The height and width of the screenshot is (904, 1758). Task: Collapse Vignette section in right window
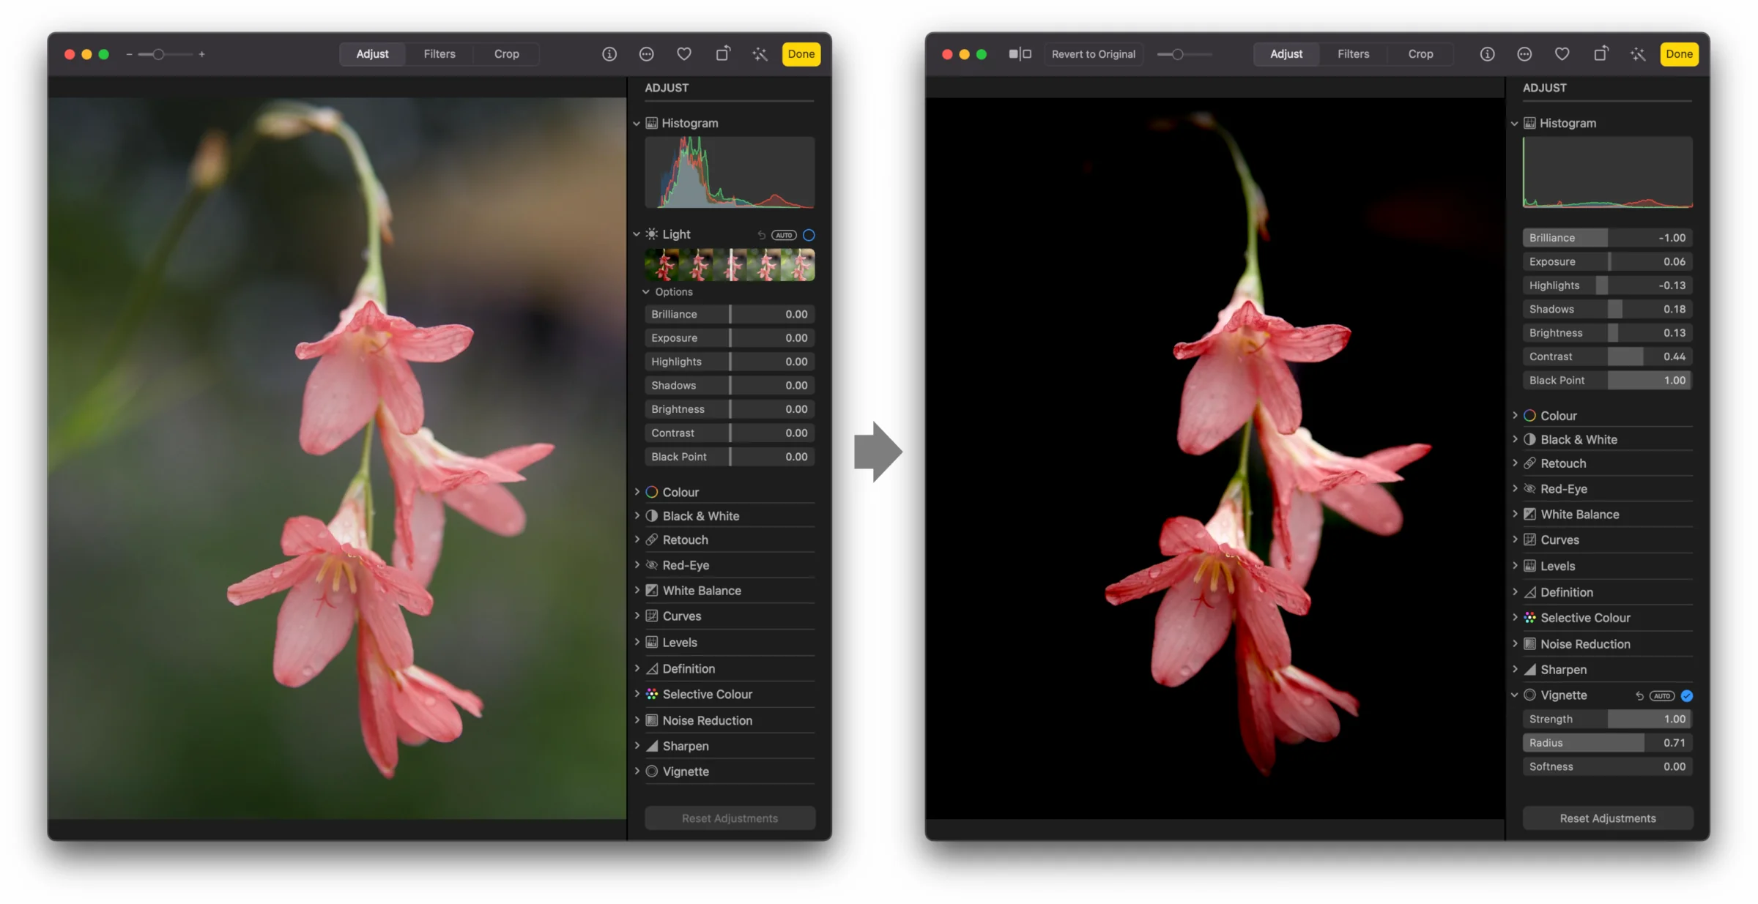[1515, 695]
